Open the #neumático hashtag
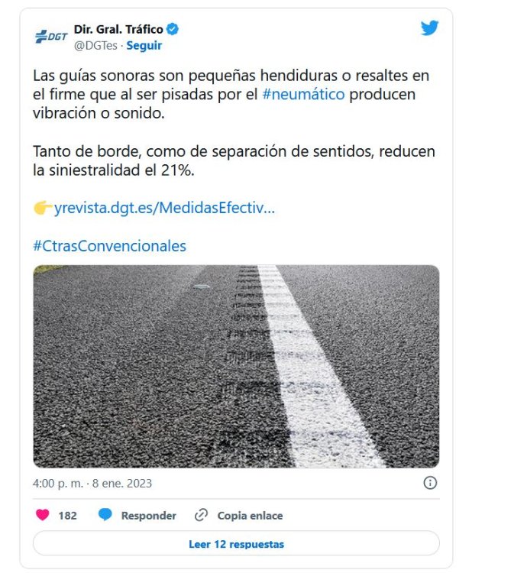 point(303,94)
